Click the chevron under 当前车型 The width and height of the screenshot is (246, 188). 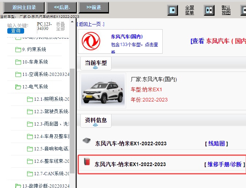pyautogui.click(x=95, y=68)
